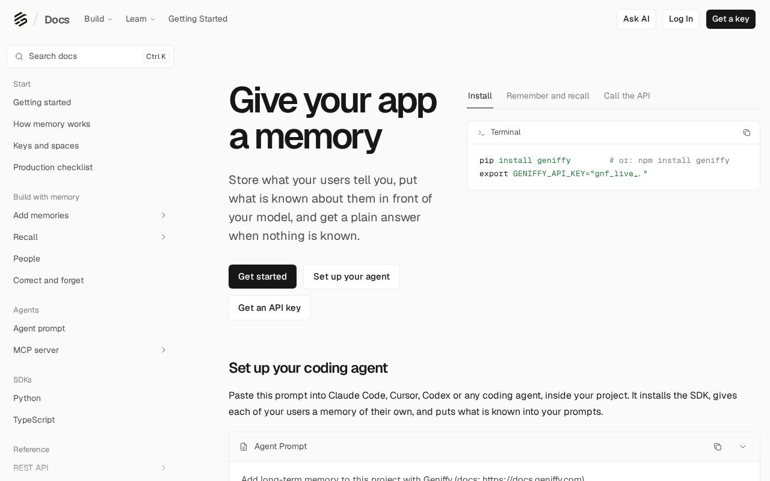This screenshot has width=770, height=481.
Task: Copy the Agent Prompt text
Action: point(718,447)
